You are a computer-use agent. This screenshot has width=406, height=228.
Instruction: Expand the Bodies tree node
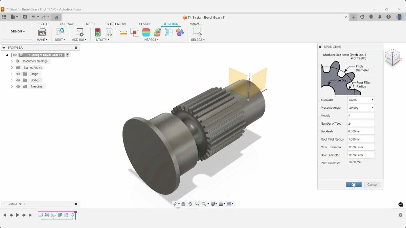point(12,80)
